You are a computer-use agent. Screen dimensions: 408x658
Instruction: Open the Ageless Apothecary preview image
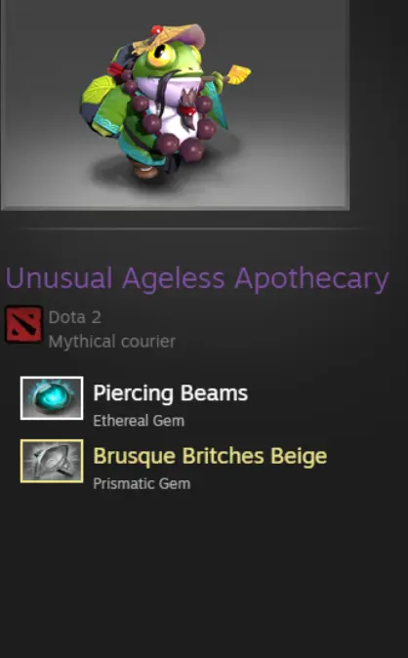175,104
